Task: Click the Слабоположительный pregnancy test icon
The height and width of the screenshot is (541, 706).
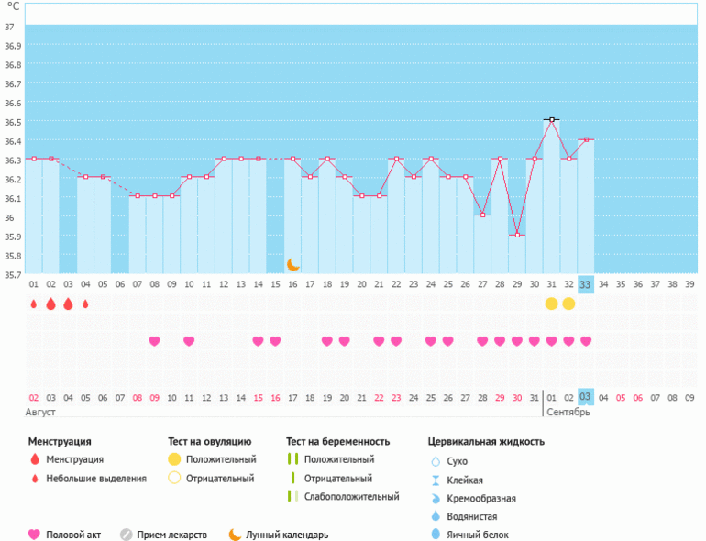Action: pyautogui.click(x=292, y=496)
